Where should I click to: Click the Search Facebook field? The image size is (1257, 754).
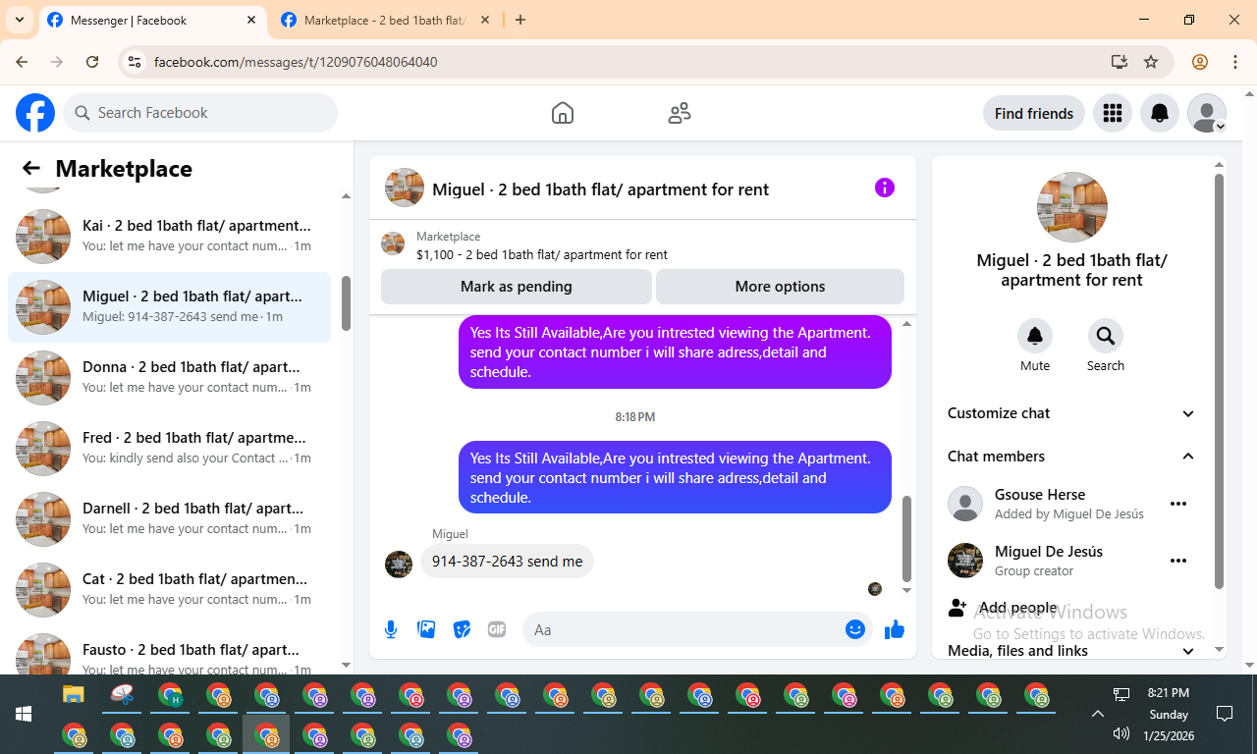point(200,113)
